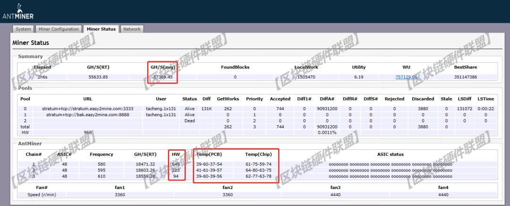The width and height of the screenshot is (510, 206).
Task: Select chain 3 HW value 94
Action: tap(176, 176)
